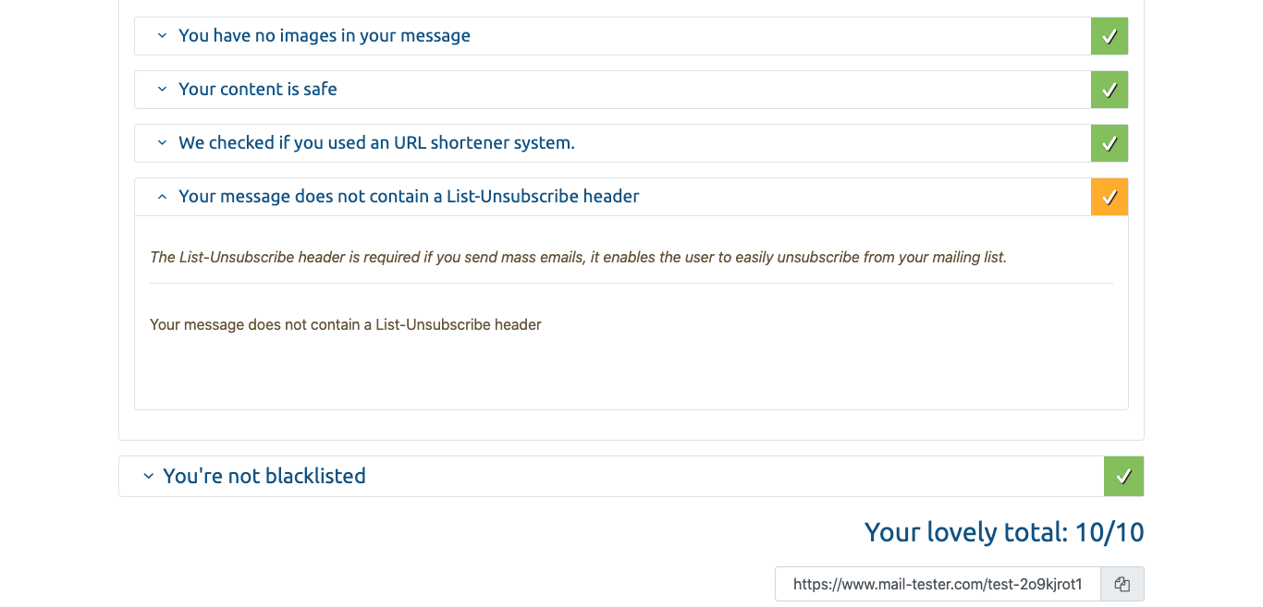Click green checkmark badge on images row
This screenshot has width=1263, height=607.
tap(1110, 36)
